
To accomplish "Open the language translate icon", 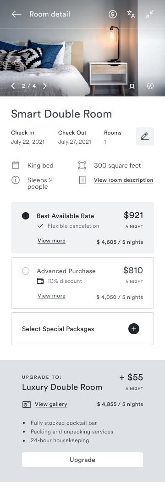I will (131, 14).
